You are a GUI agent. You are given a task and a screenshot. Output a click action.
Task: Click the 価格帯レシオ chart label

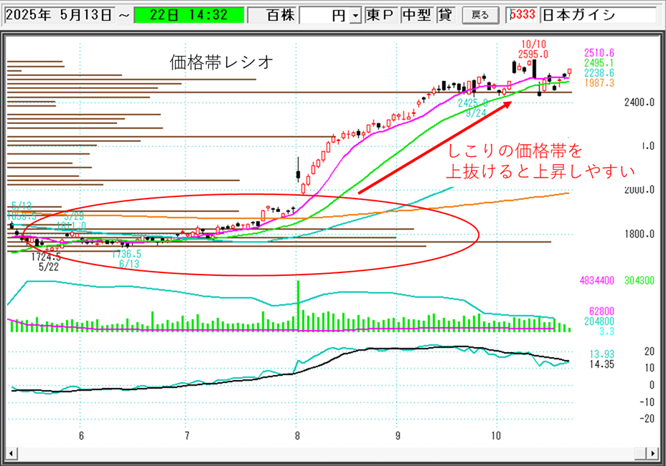(221, 62)
